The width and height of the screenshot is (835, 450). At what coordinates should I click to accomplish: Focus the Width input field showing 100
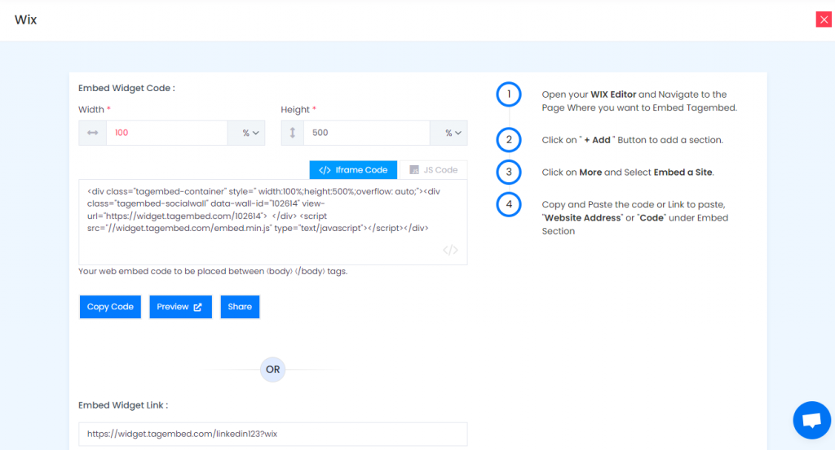click(167, 133)
